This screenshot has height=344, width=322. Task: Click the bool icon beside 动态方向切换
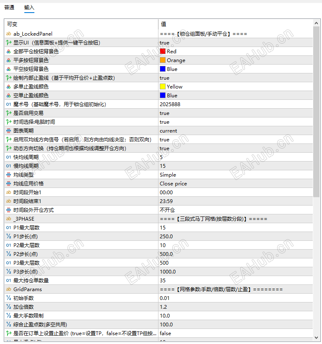pyautogui.click(x=8, y=149)
